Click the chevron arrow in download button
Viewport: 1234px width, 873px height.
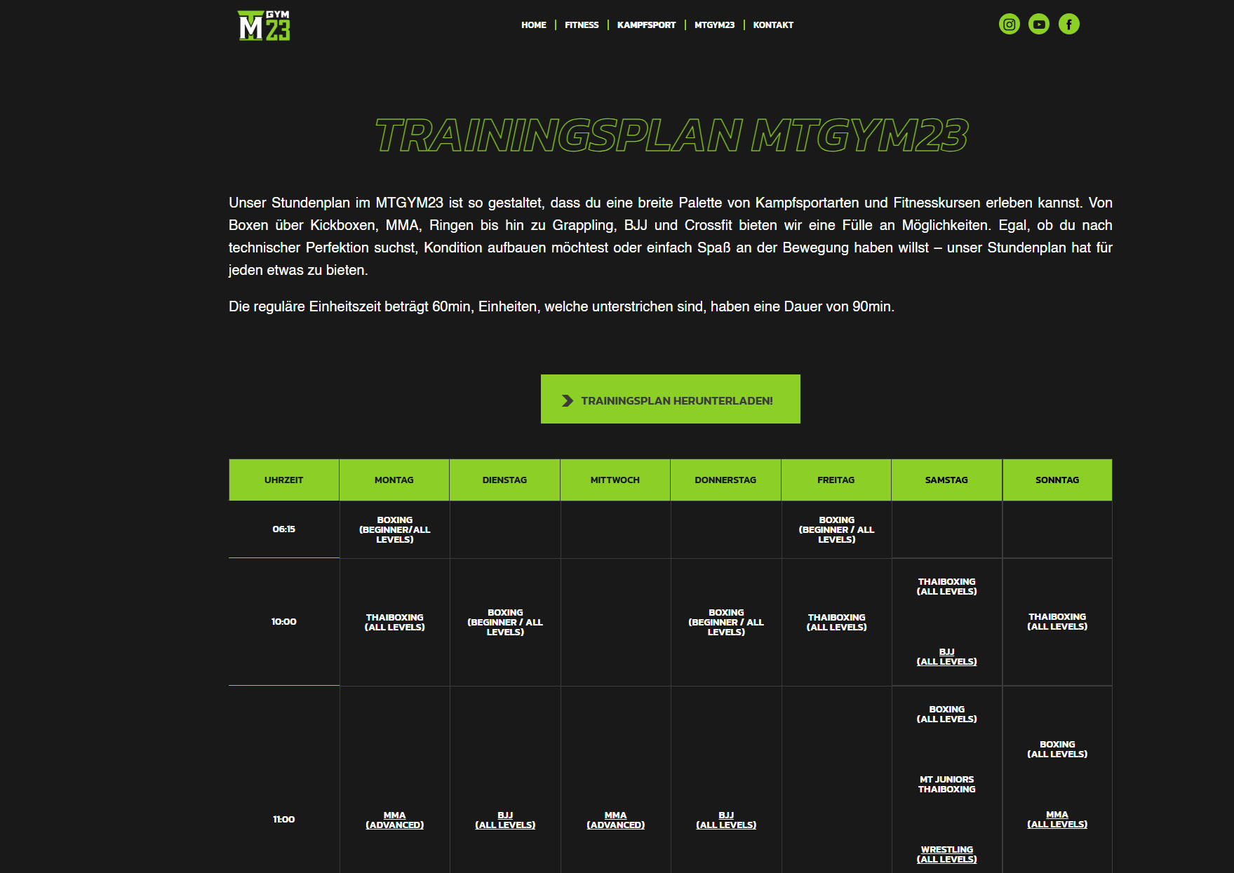click(568, 400)
